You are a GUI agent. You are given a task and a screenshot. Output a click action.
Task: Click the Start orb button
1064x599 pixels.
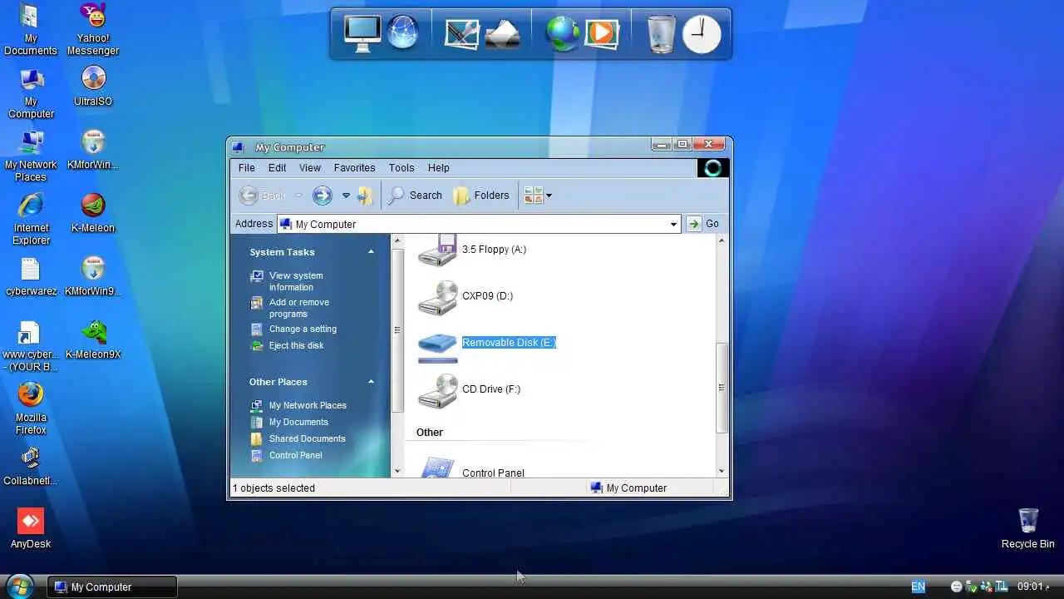click(x=19, y=586)
